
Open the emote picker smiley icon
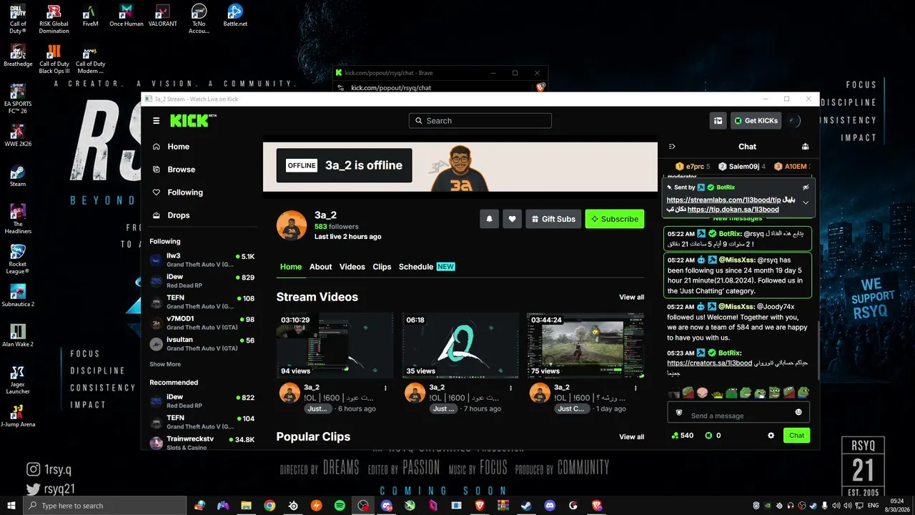798,413
